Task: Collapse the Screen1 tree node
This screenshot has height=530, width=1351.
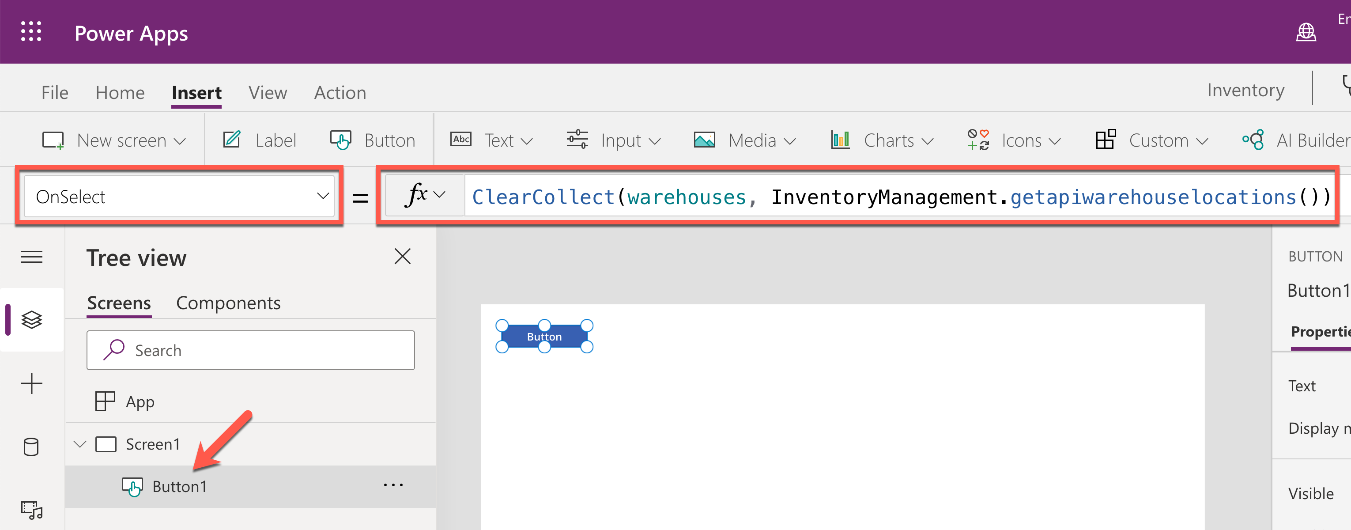Action: point(80,444)
